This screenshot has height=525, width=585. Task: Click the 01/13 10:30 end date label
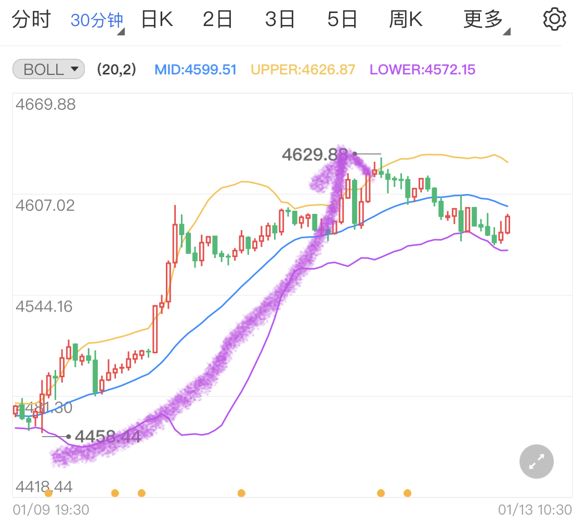click(x=535, y=510)
